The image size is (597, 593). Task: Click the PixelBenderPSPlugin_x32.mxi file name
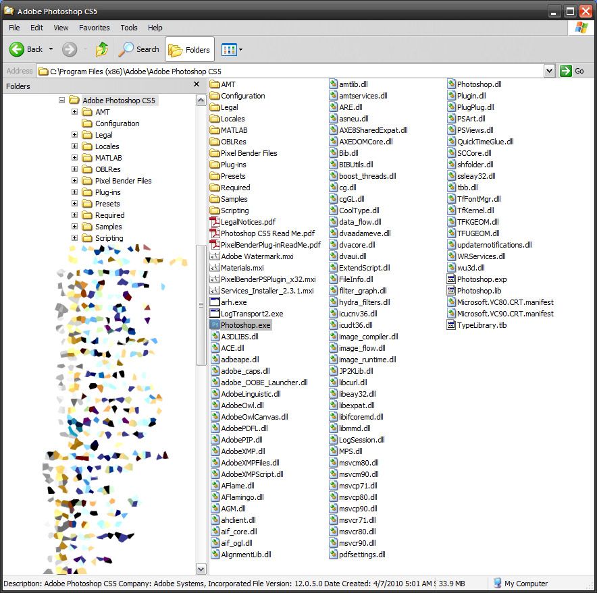coord(268,279)
